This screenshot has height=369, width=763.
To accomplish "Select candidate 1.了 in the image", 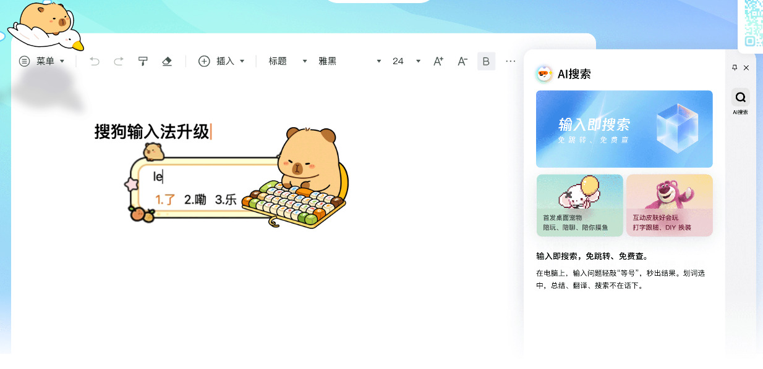I will pyautogui.click(x=165, y=199).
